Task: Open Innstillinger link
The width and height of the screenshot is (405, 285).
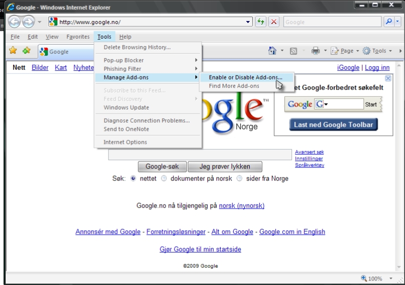Action: coord(309,159)
